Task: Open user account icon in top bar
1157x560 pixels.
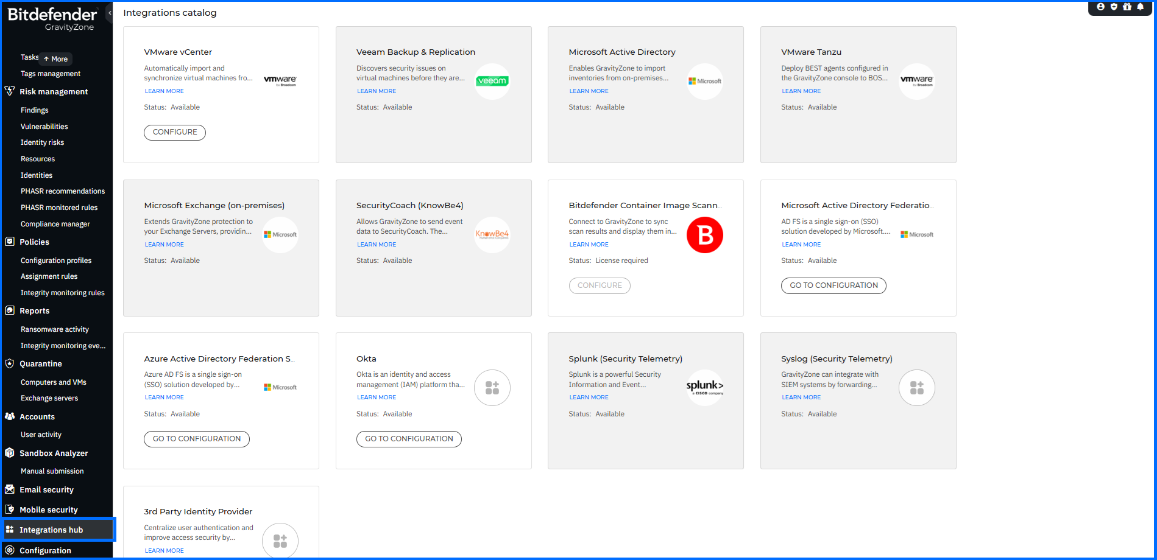Action: (1100, 7)
